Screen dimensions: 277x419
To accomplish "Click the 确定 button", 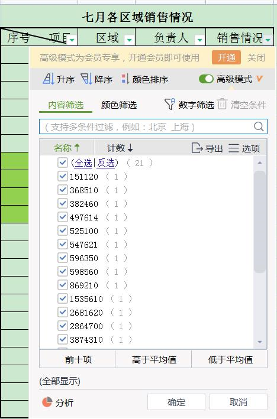I will (176, 402).
